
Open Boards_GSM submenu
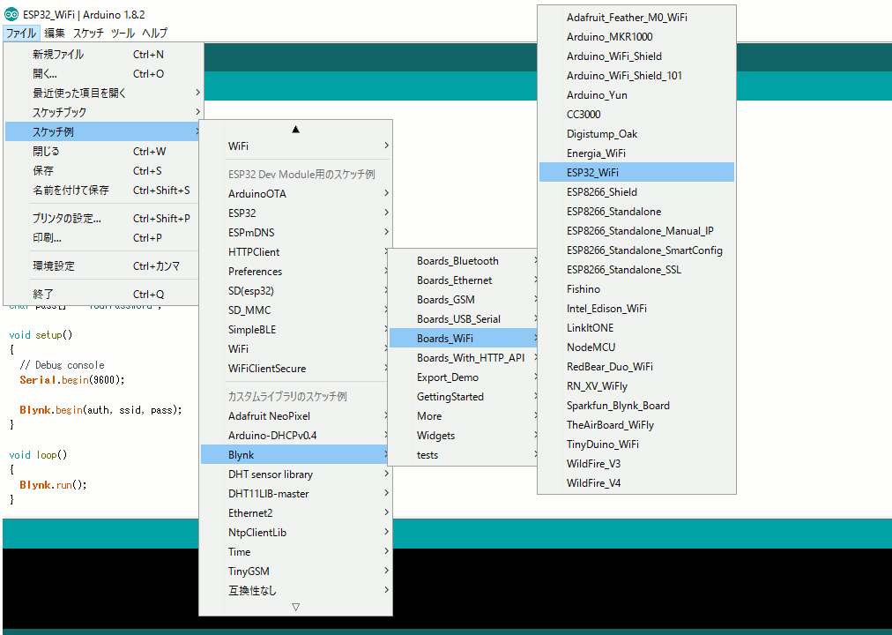tap(464, 299)
